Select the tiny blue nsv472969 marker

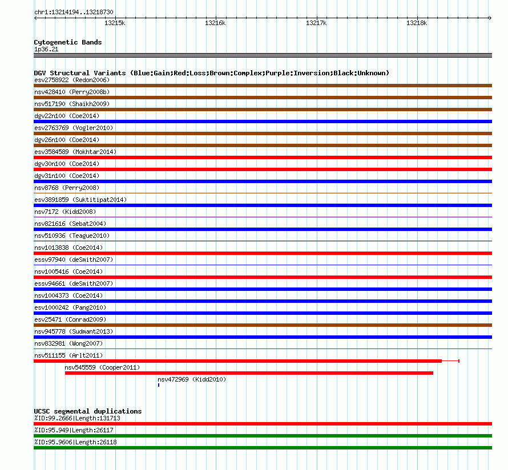(x=159, y=385)
